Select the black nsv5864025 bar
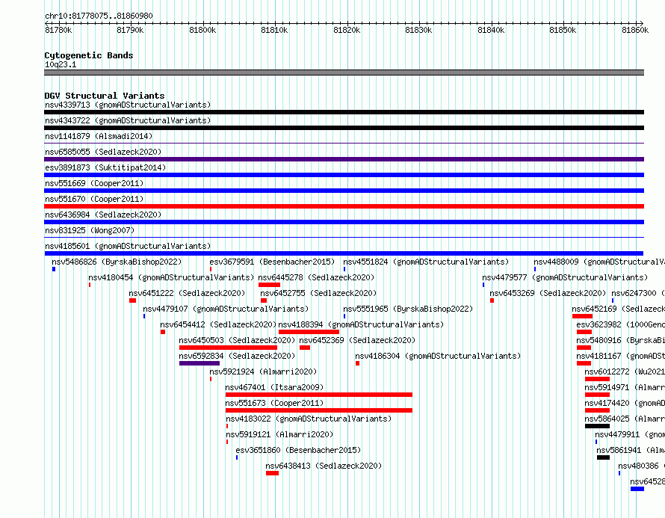This screenshot has width=665, height=518. (x=597, y=426)
